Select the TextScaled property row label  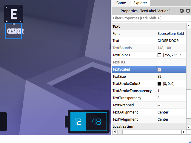[x=121, y=69]
